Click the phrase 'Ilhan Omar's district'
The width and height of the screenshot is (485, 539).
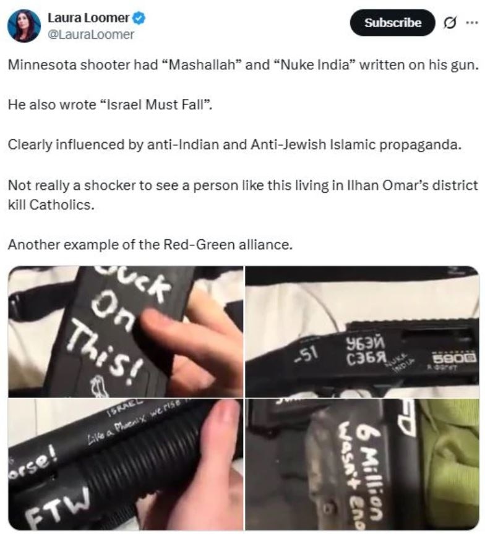pyautogui.click(x=413, y=185)
